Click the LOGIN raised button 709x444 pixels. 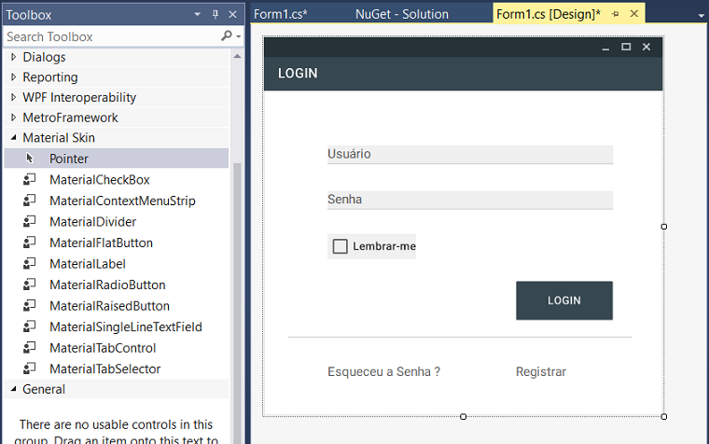point(564,300)
